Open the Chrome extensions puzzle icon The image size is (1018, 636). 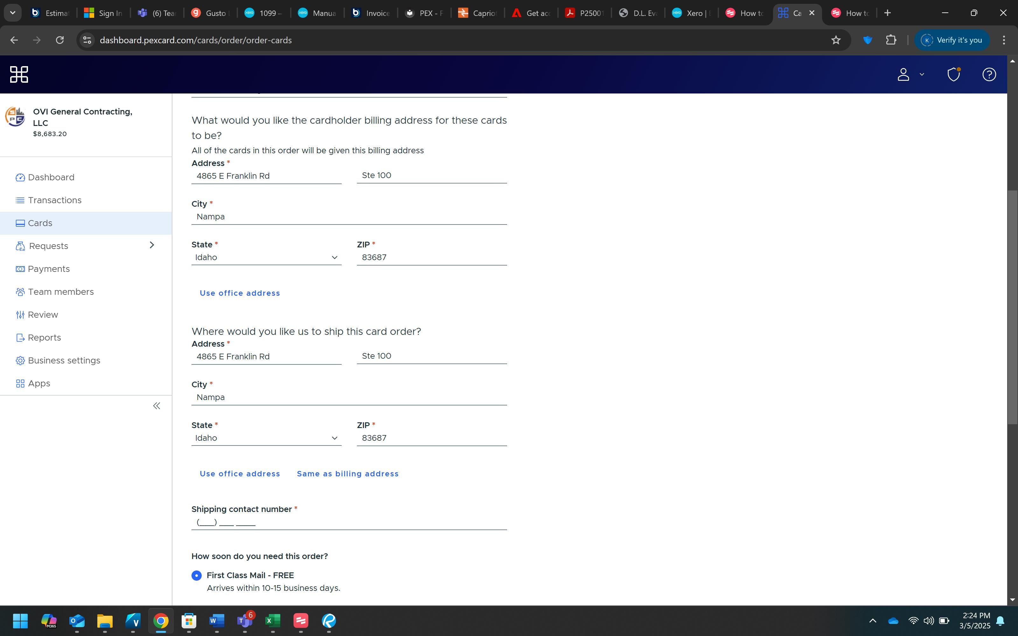point(890,40)
